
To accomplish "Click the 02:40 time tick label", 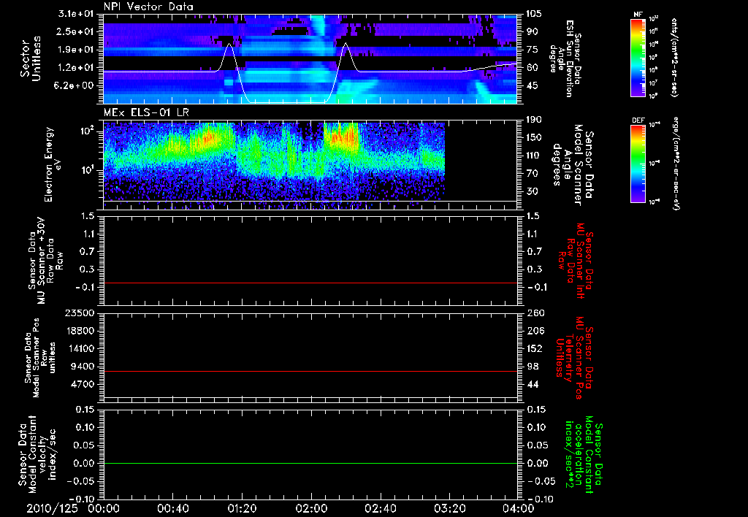I will 380,508.
